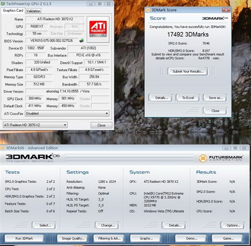Click the Device ID 1002 - 950F field
Viewport: 251px width, 246px height.
click(x=35, y=48)
